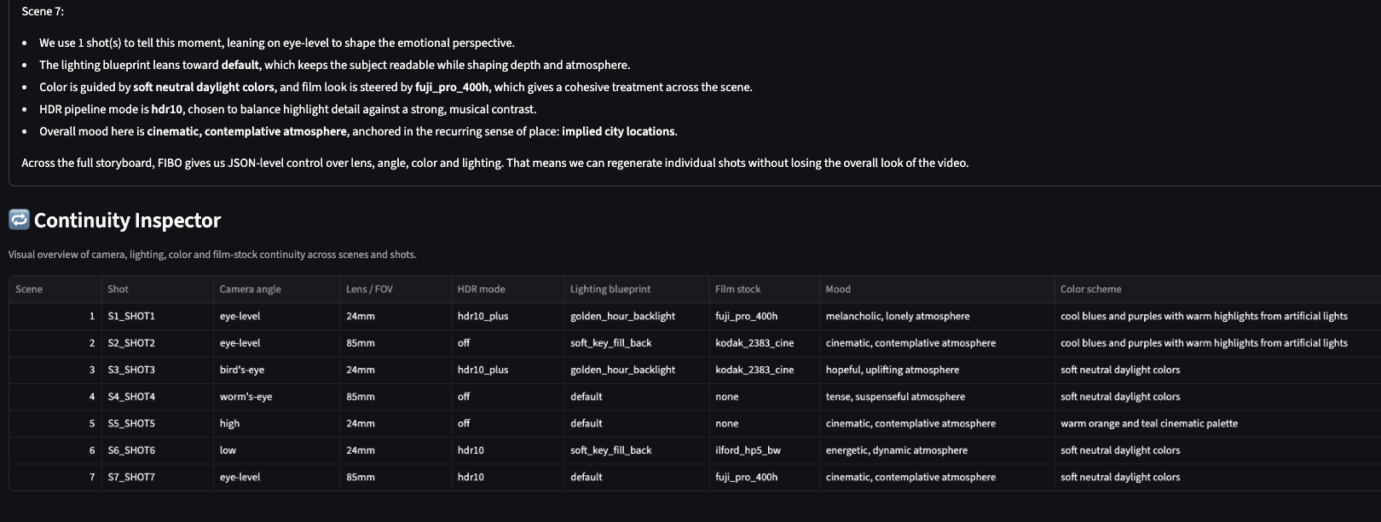The height and width of the screenshot is (522, 1381).
Task: Click the Scene column header
Action: tap(29, 290)
